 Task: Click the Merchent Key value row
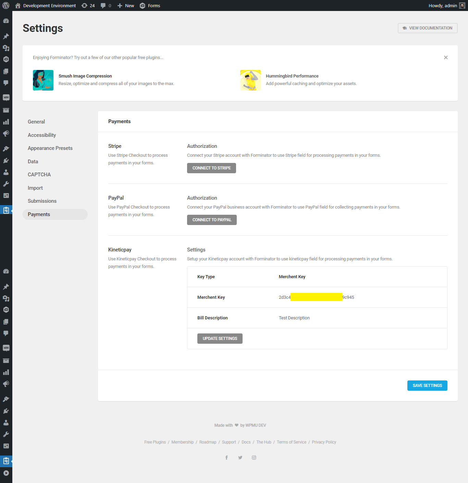click(317, 297)
